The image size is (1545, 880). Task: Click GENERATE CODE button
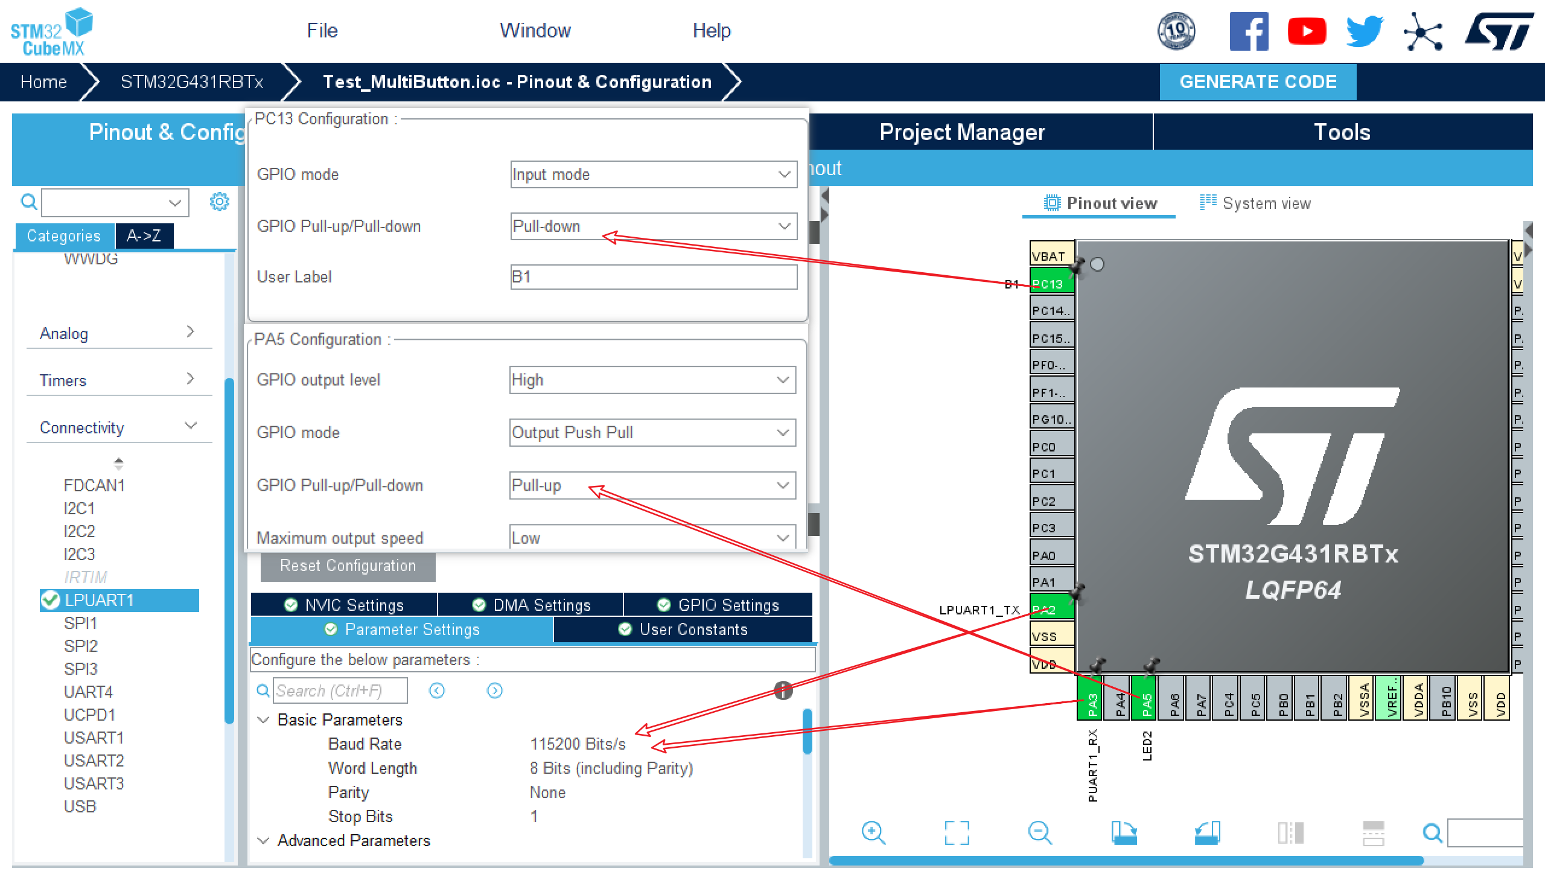point(1257,81)
